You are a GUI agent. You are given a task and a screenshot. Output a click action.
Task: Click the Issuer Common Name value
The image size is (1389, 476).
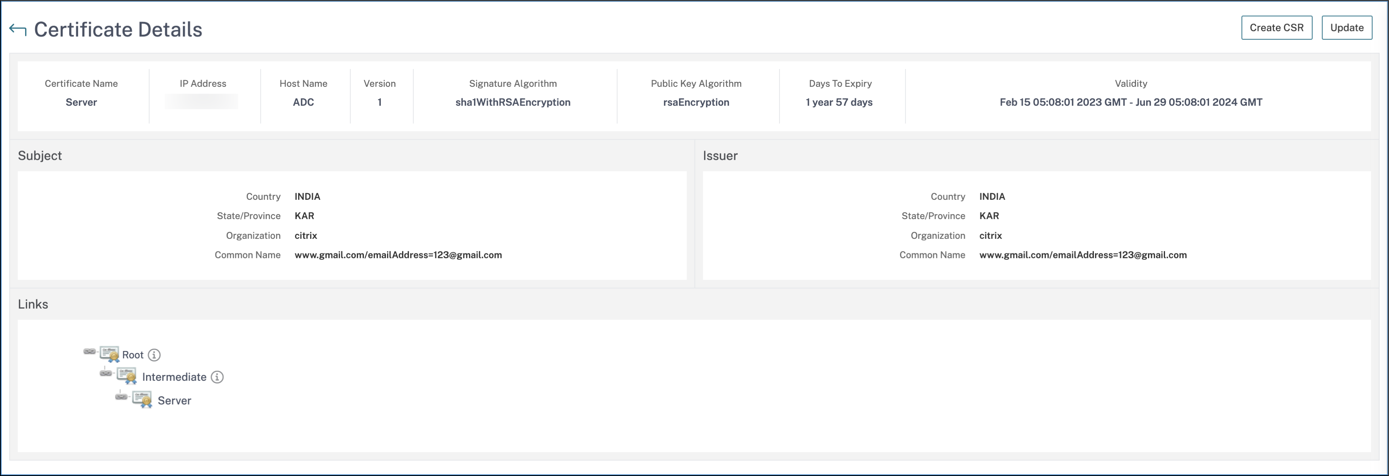[1083, 255]
